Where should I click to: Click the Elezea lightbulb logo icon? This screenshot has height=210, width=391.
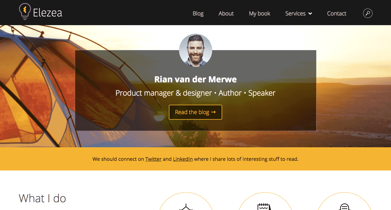point(25,12)
